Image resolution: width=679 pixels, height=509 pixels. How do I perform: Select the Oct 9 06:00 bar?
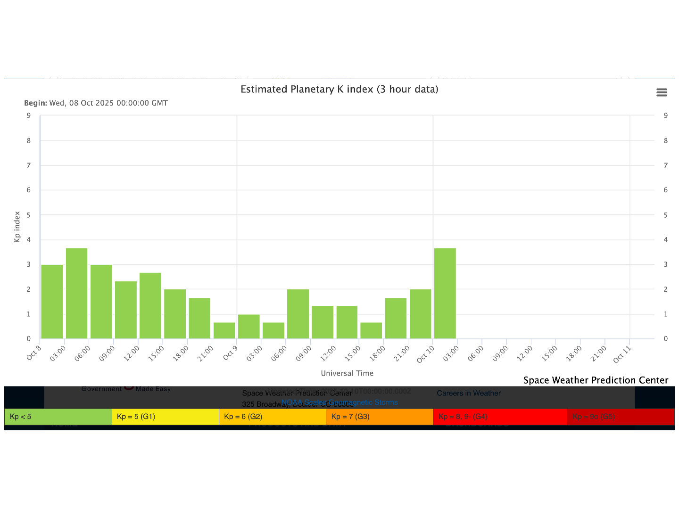point(298,314)
